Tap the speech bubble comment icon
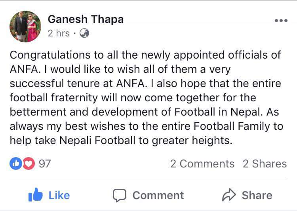 [x=119, y=196]
